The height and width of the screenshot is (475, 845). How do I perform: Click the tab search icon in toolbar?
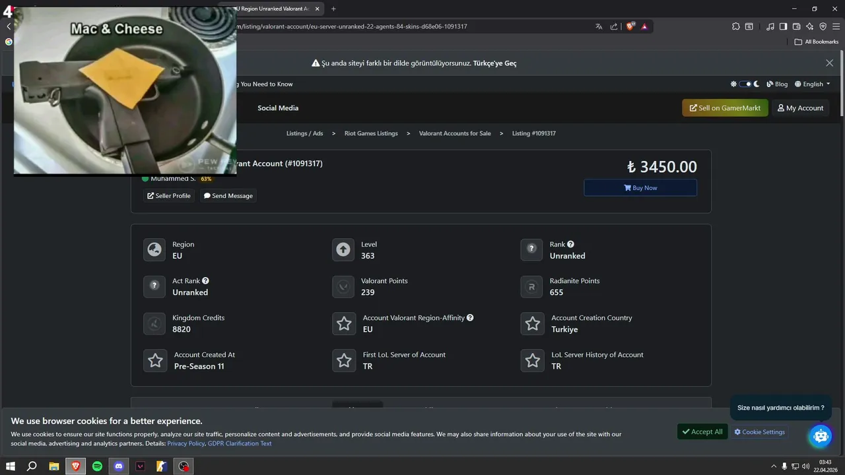point(749,26)
